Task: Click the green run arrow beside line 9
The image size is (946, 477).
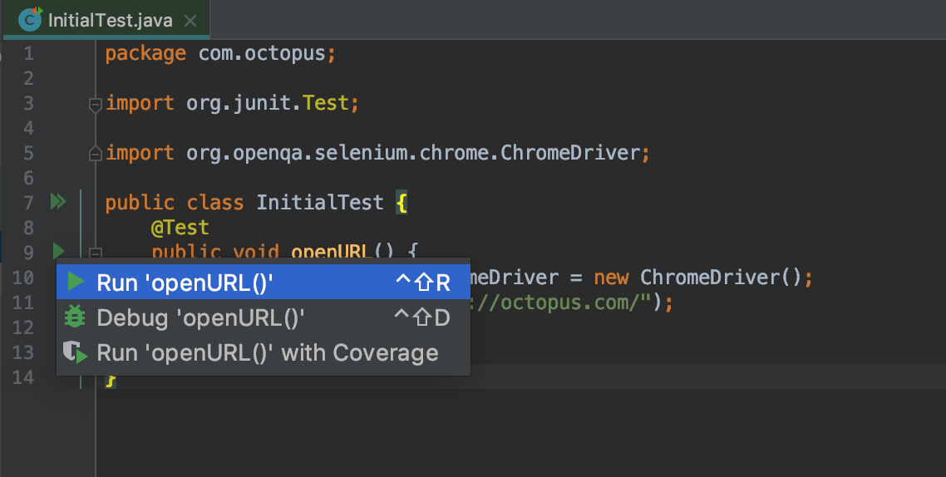Action: coord(58,250)
